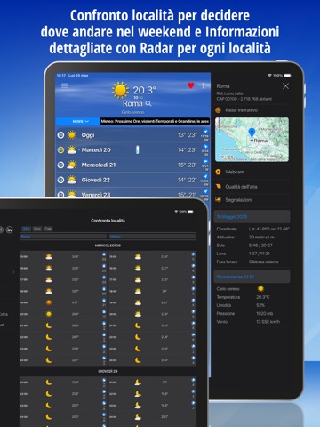Tap the round chart icon left of comparison tabs
Image resolution: width=320 pixels, height=427 pixels.
pos(10,230)
